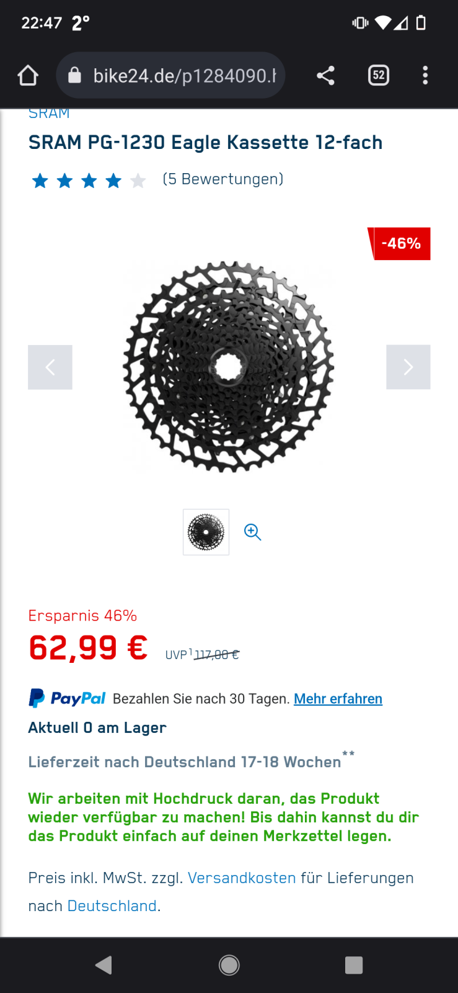This screenshot has width=458, height=993.
Task: Open the browser three-dot overflow menu
Action: click(x=425, y=76)
